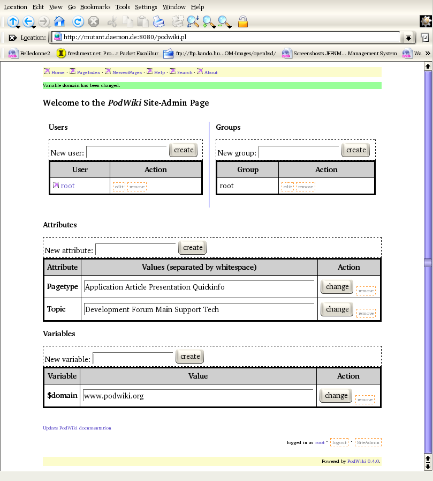This screenshot has width=433, height=481.
Task: Click the Up navigation arrow icon
Action: pyautogui.click(x=12, y=21)
